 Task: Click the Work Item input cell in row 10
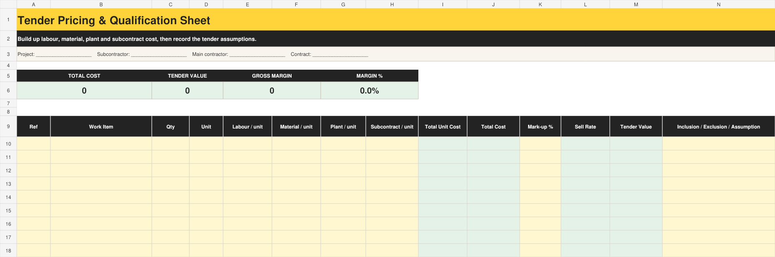click(101, 144)
